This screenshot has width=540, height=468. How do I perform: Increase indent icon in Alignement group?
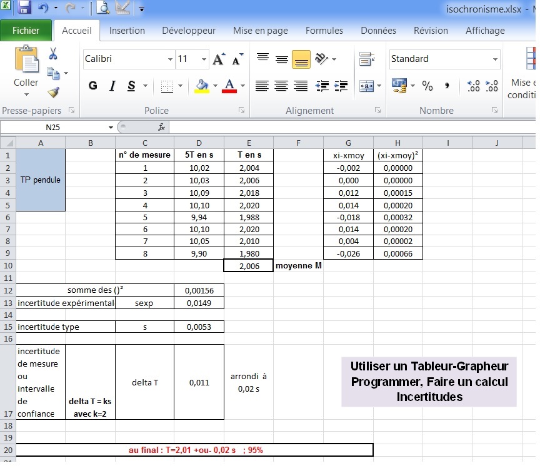coord(341,86)
